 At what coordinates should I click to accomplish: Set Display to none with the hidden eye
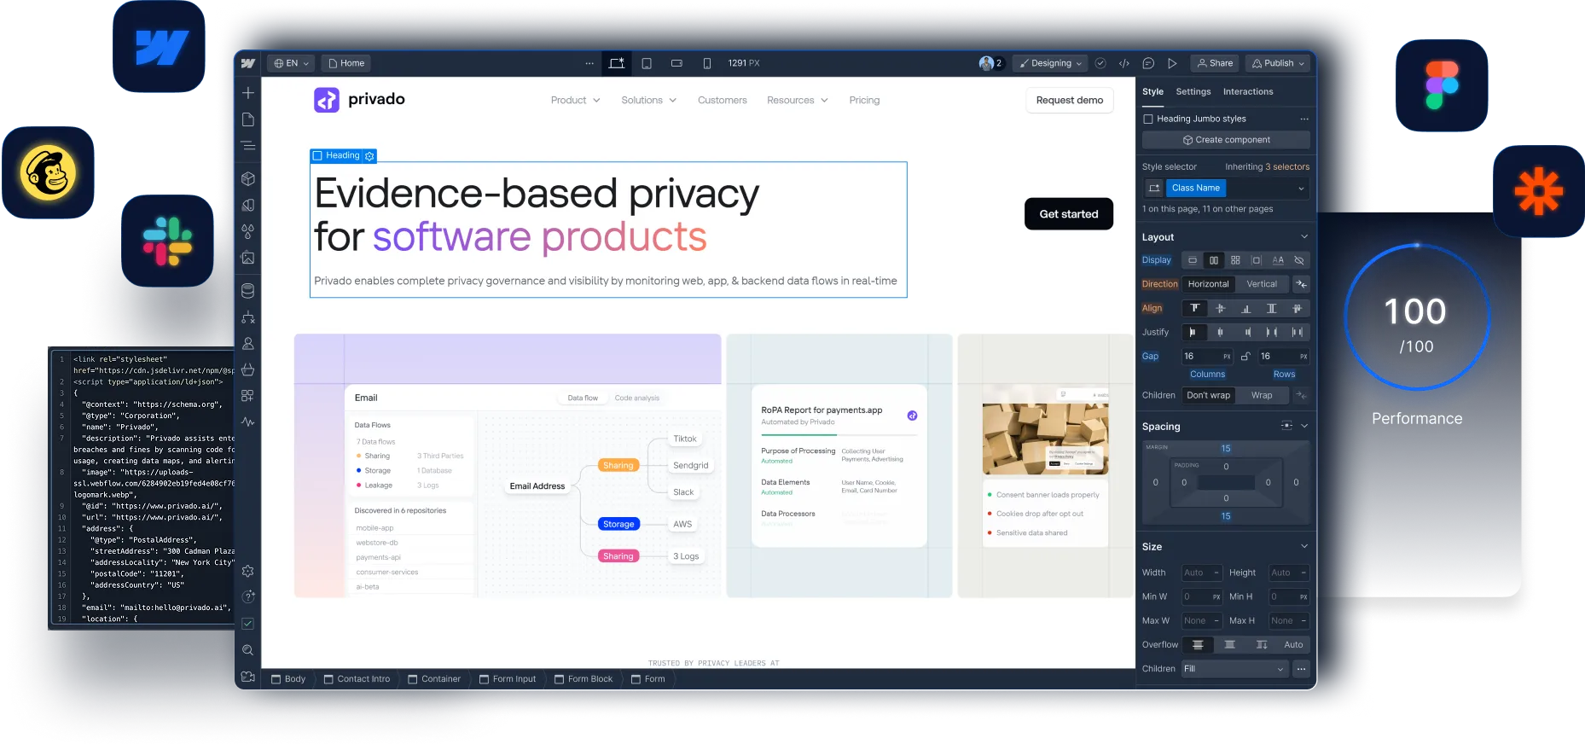tap(1299, 260)
